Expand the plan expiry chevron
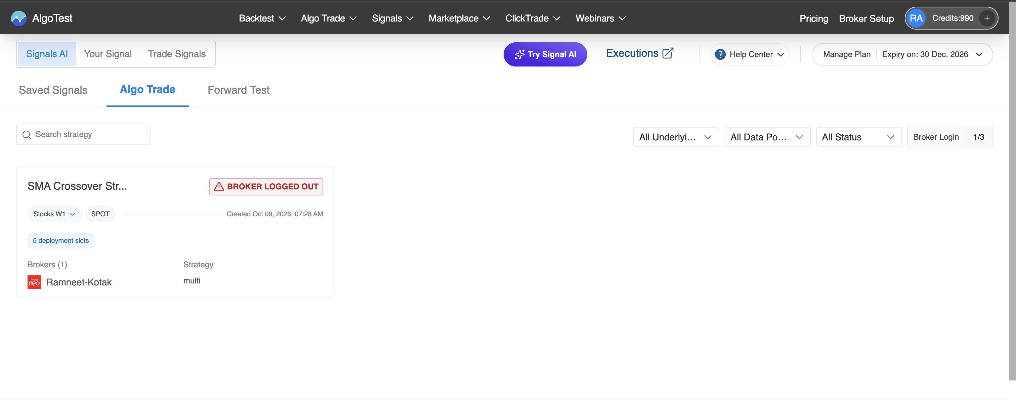 tap(979, 54)
